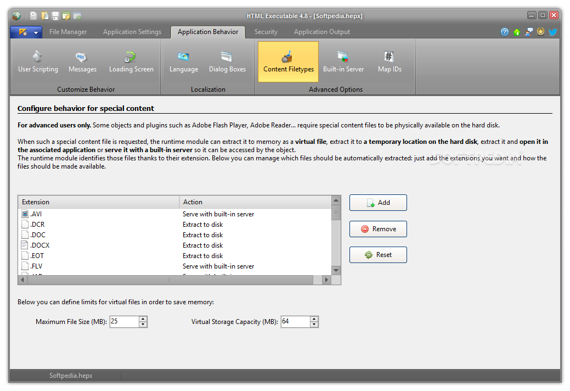The height and width of the screenshot is (391, 570).
Task: Click the globe application icon
Action: pyautogui.click(x=16, y=15)
